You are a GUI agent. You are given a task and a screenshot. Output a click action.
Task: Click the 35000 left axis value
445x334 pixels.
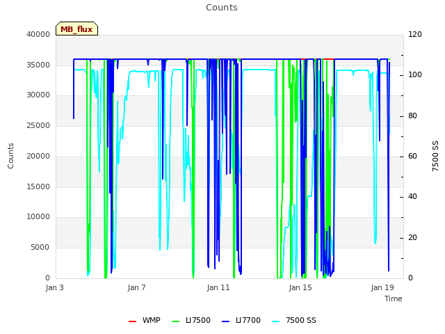38,65
